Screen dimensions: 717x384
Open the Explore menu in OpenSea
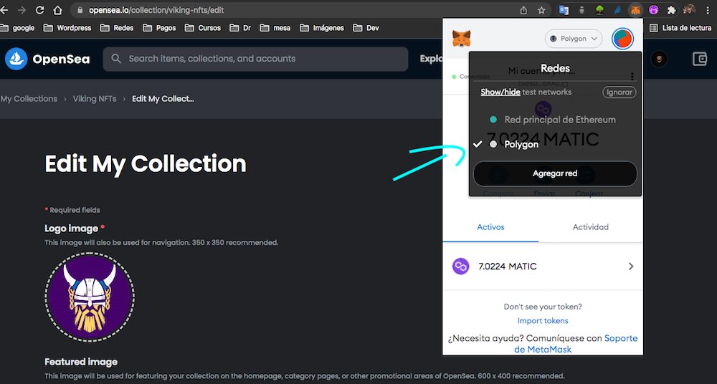tap(431, 59)
